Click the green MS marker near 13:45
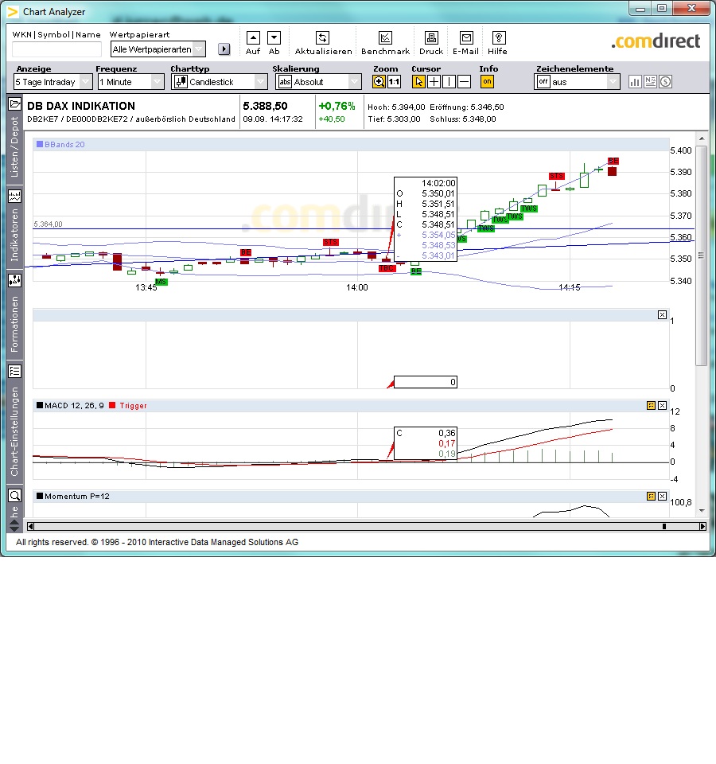This screenshot has width=716, height=764. tap(161, 282)
